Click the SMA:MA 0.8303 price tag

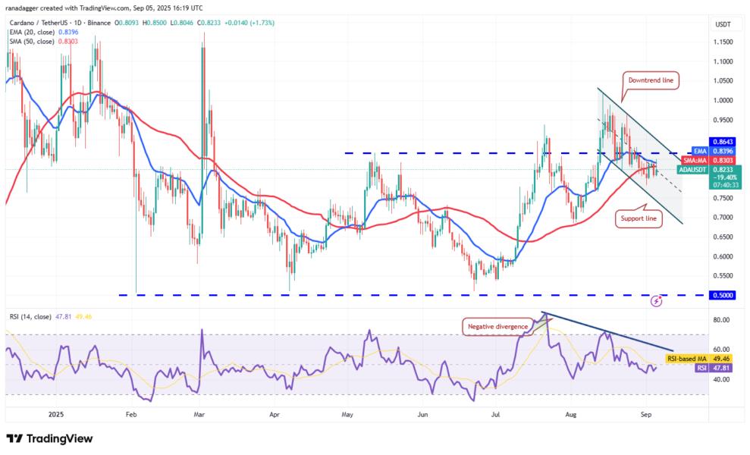pos(709,160)
